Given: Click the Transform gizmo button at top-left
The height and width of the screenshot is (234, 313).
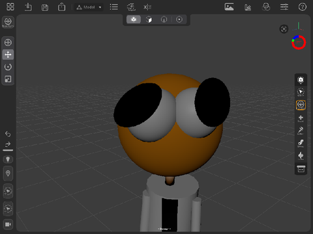Looking at the screenshot, I should [x=8, y=22].
